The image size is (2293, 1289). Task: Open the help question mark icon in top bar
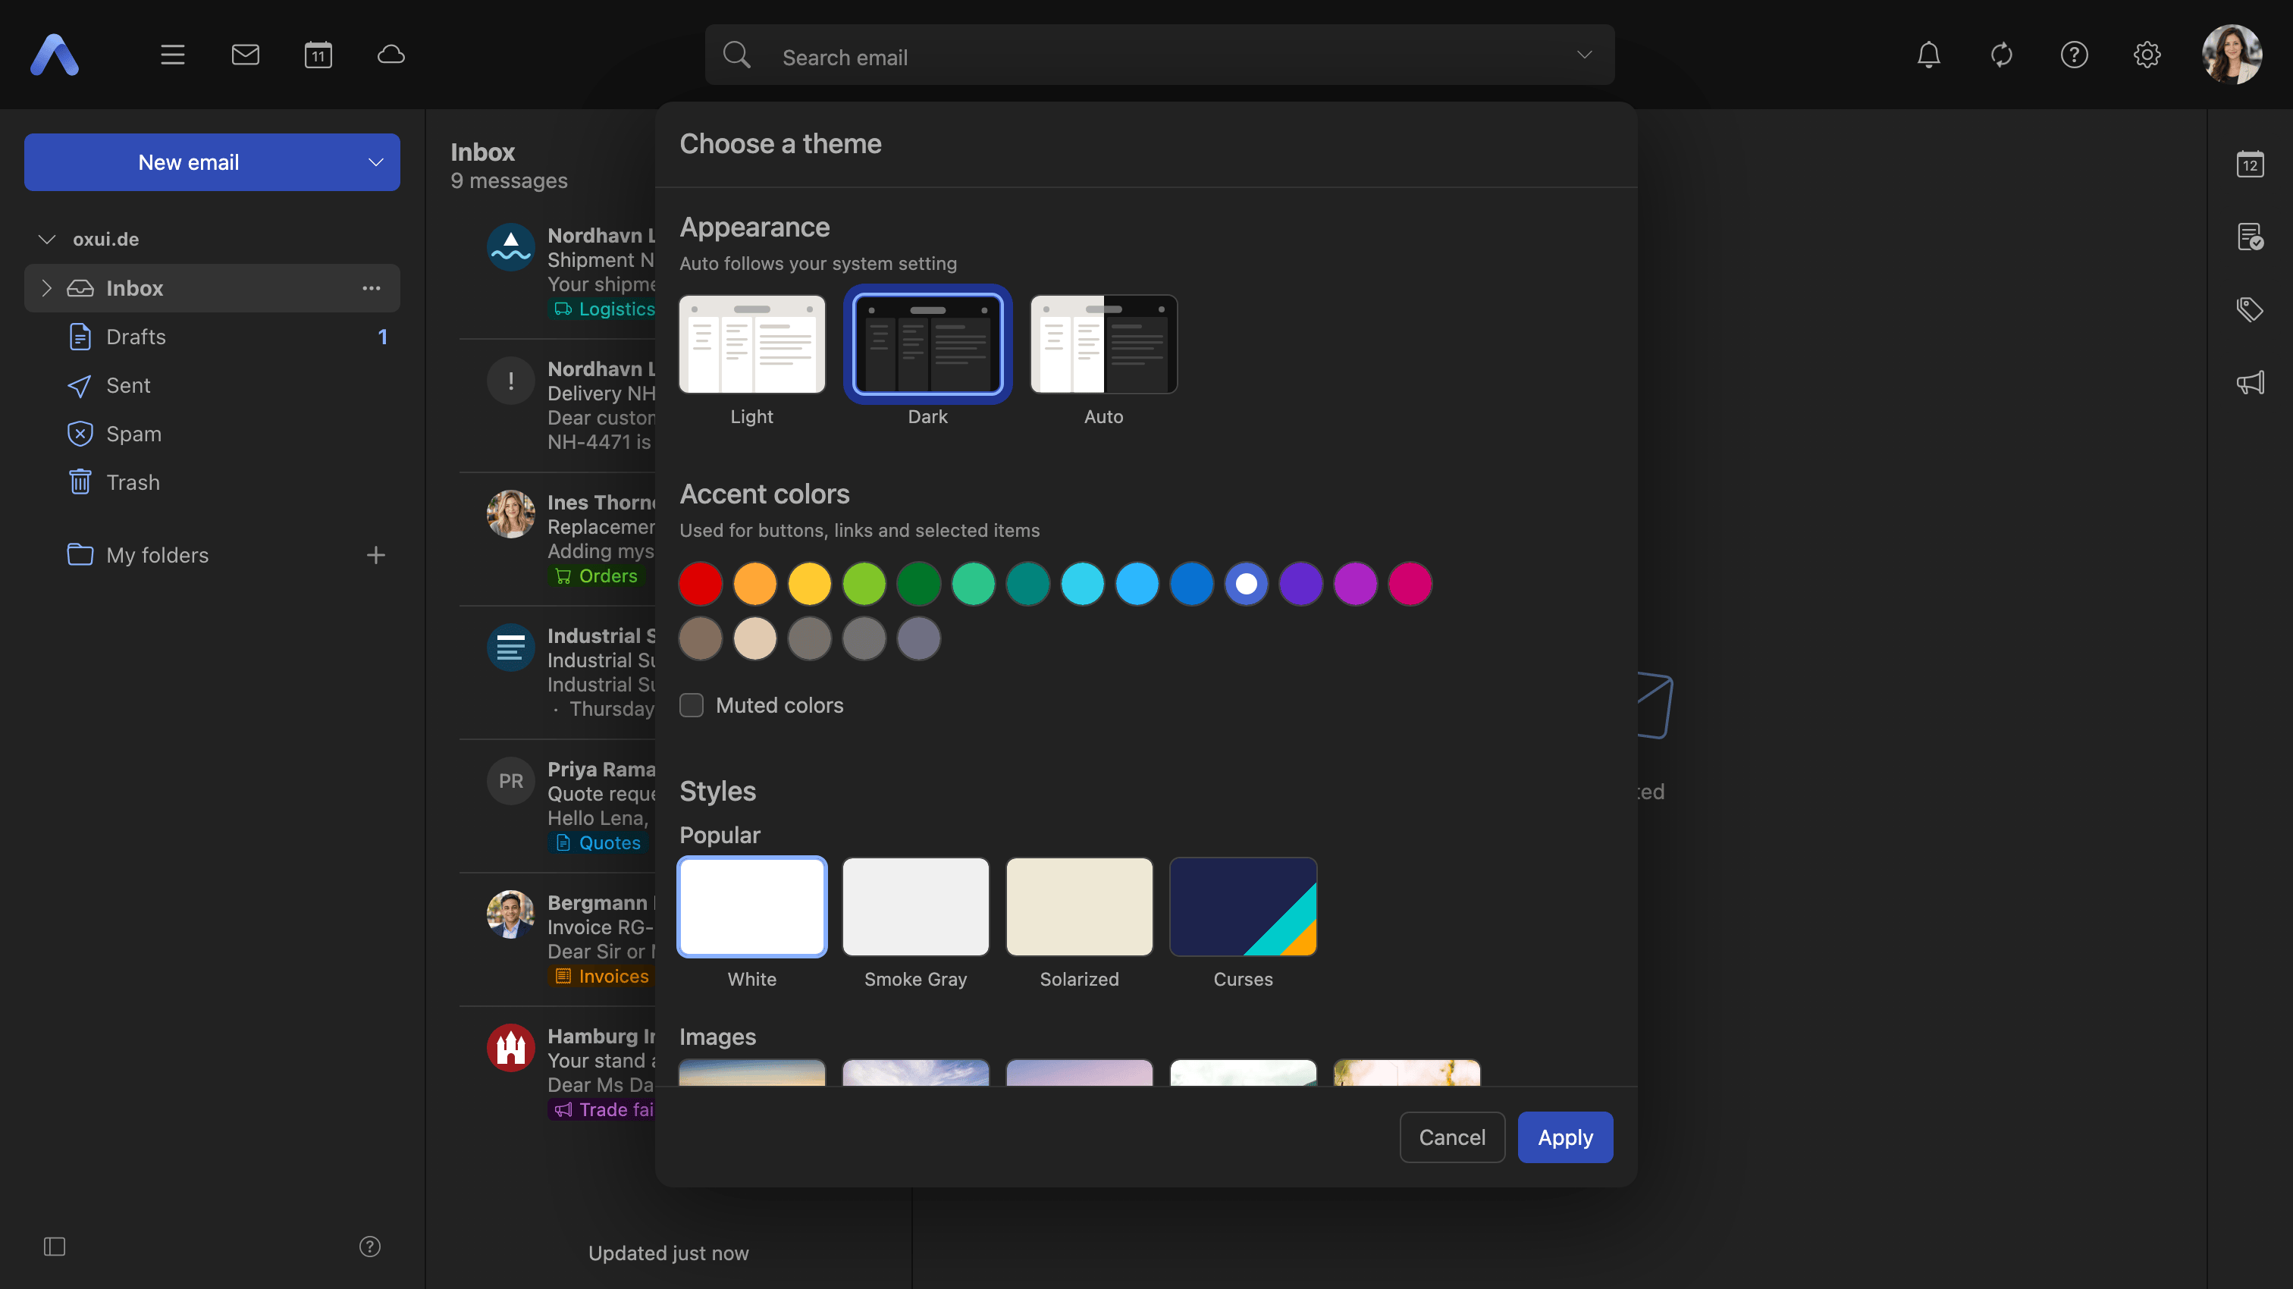(2074, 55)
